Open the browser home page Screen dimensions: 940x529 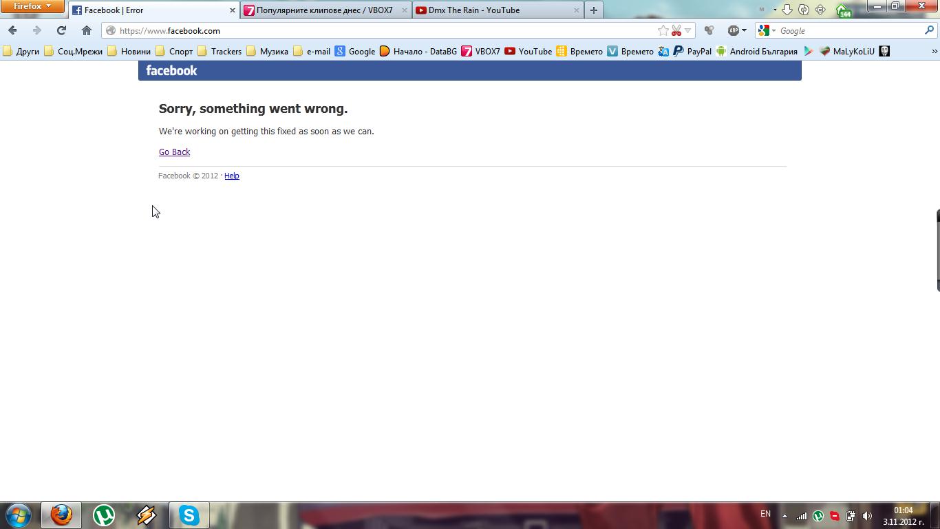tap(86, 30)
